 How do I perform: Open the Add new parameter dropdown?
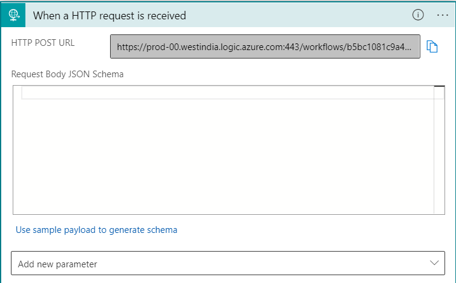(x=228, y=263)
